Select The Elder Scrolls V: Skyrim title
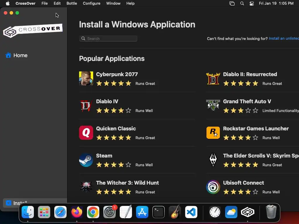The image size is (299, 224). pos(261,156)
